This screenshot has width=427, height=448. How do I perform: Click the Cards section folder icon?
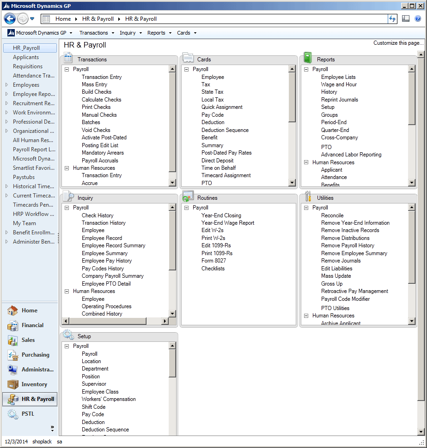click(x=188, y=57)
